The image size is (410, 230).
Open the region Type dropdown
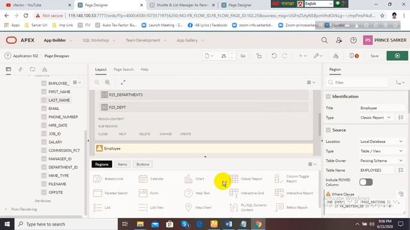coord(375,118)
